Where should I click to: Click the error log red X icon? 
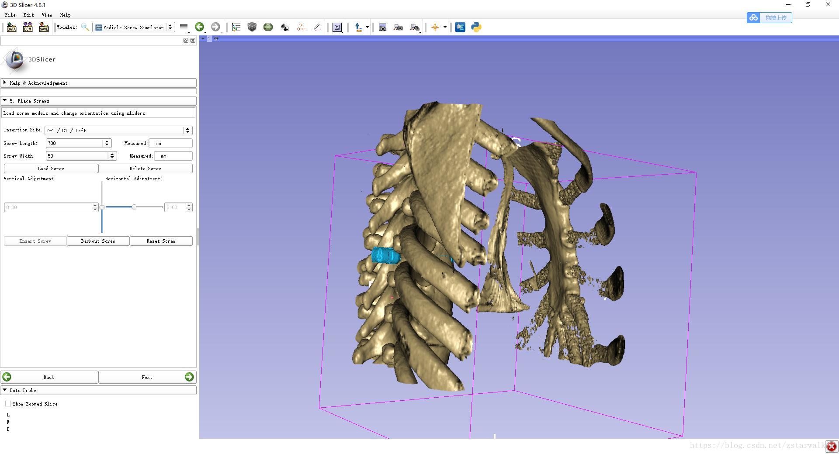831,447
